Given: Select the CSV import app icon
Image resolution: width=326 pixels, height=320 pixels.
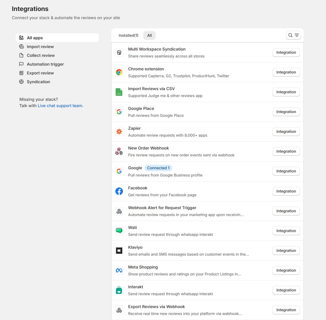Looking at the screenshot, I should [119, 92].
